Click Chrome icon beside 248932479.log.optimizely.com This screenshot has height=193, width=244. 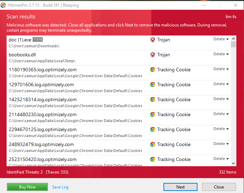[x=152, y=144]
